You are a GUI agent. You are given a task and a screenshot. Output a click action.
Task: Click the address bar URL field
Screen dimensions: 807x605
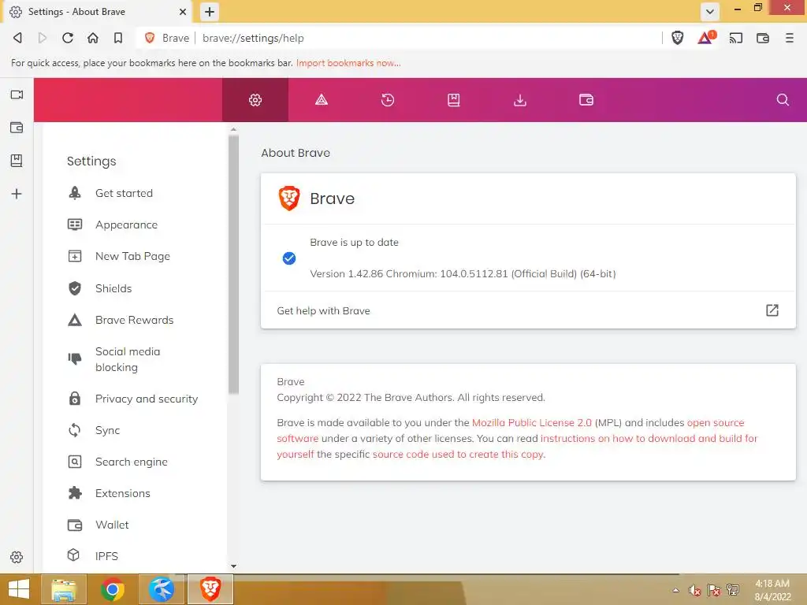427,38
